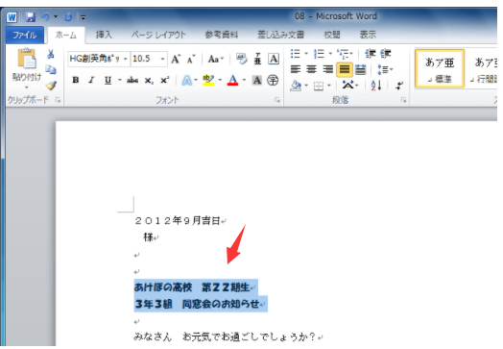503x349 pixels.
Task: Apply Superscript formatting
Action: tap(164, 80)
